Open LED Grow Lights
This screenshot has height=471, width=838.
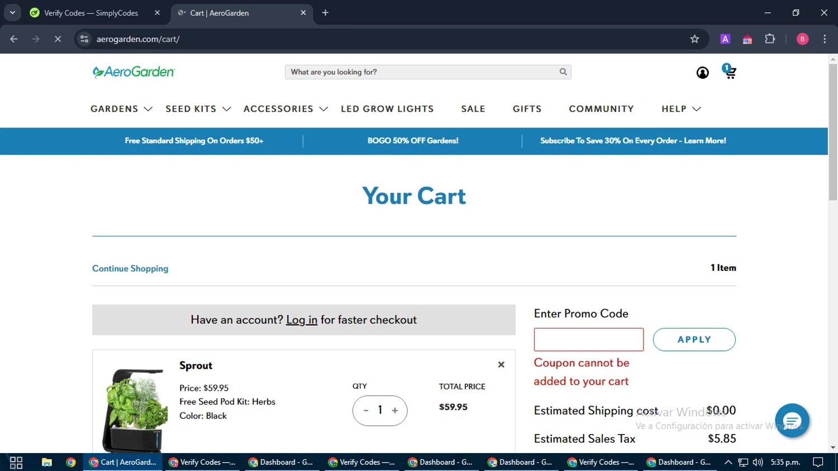[x=387, y=109]
